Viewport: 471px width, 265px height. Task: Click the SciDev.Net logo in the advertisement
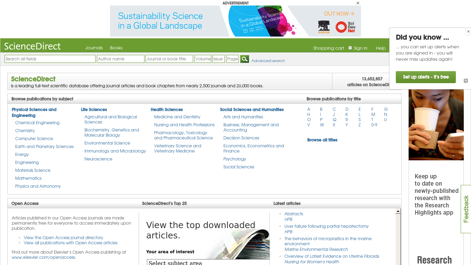(x=345, y=27)
